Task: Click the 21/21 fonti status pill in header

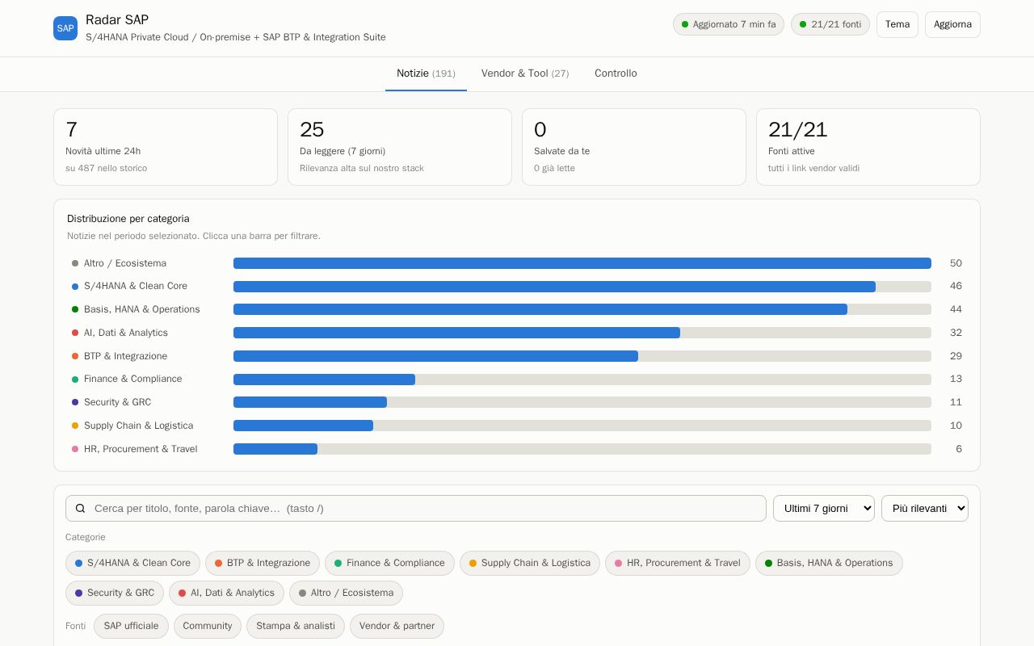Action: 830,24
